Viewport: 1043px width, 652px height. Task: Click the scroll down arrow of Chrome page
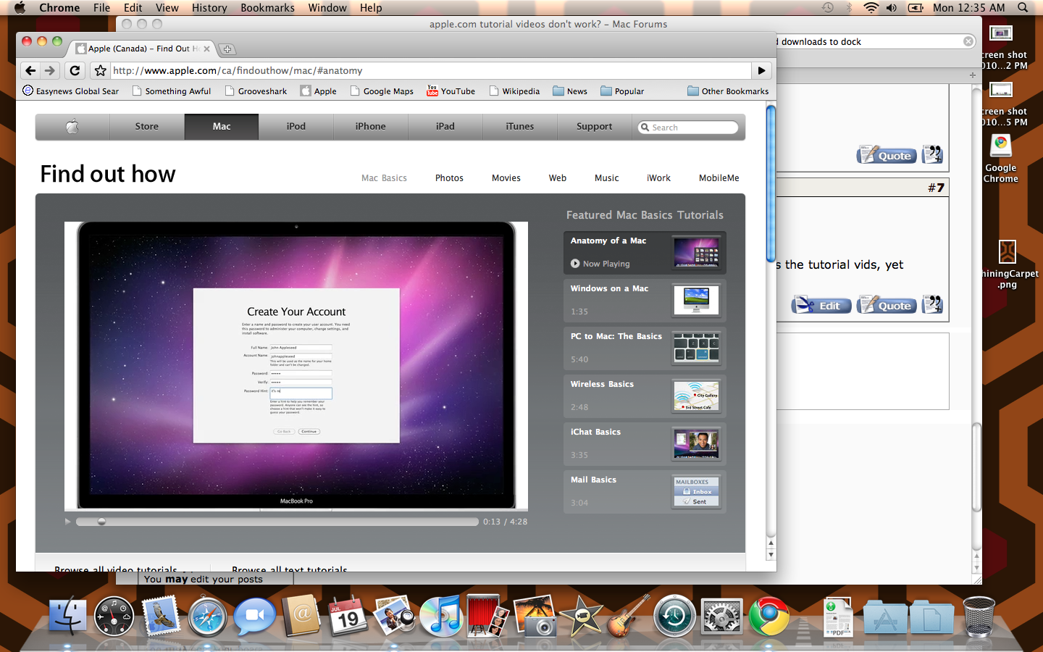(x=771, y=555)
